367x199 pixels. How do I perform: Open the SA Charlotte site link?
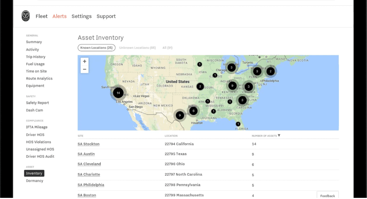[x=89, y=174]
